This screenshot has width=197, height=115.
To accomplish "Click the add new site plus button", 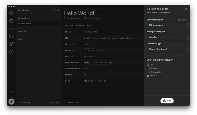I will (x=11, y=102).
